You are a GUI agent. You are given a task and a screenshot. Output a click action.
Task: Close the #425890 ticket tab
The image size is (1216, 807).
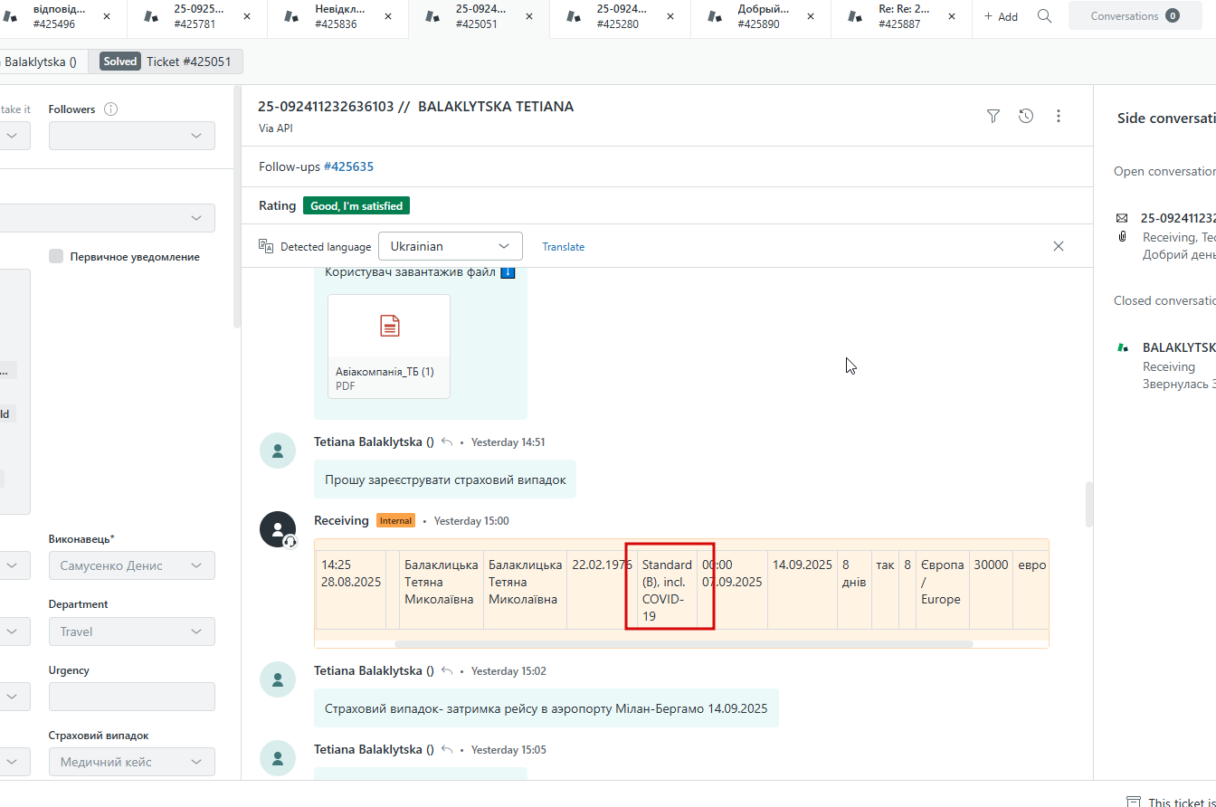pos(812,16)
